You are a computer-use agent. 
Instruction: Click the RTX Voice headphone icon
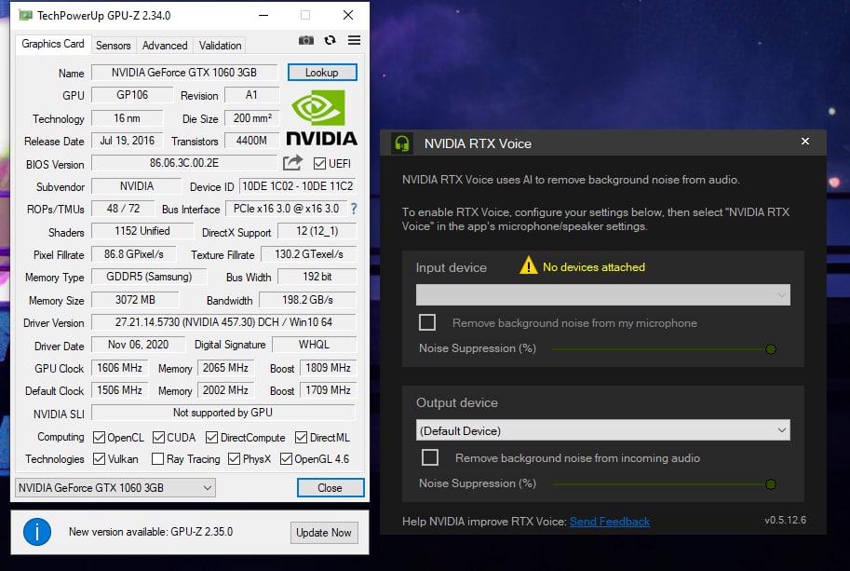(x=401, y=143)
